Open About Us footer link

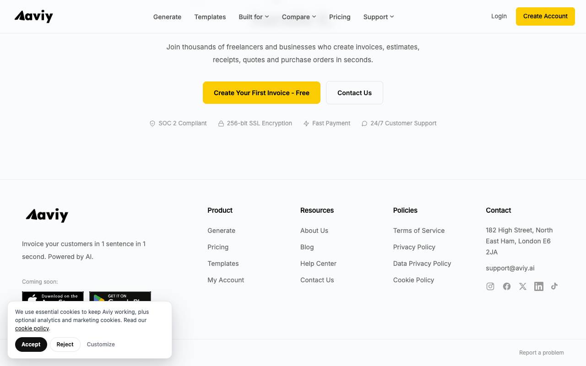click(314, 231)
